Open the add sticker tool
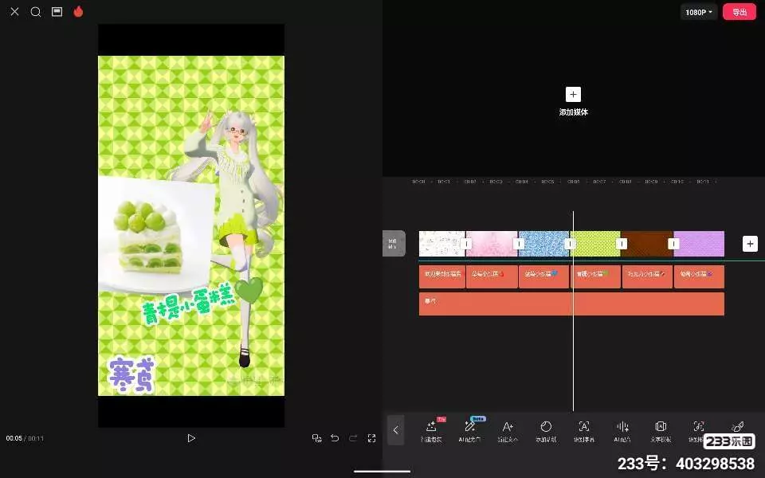This screenshot has width=765, height=478. coord(546,431)
